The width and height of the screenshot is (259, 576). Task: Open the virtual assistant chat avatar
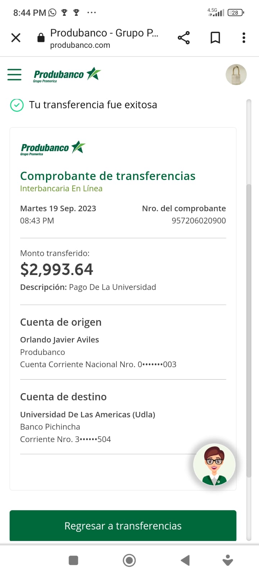pyautogui.click(x=214, y=465)
